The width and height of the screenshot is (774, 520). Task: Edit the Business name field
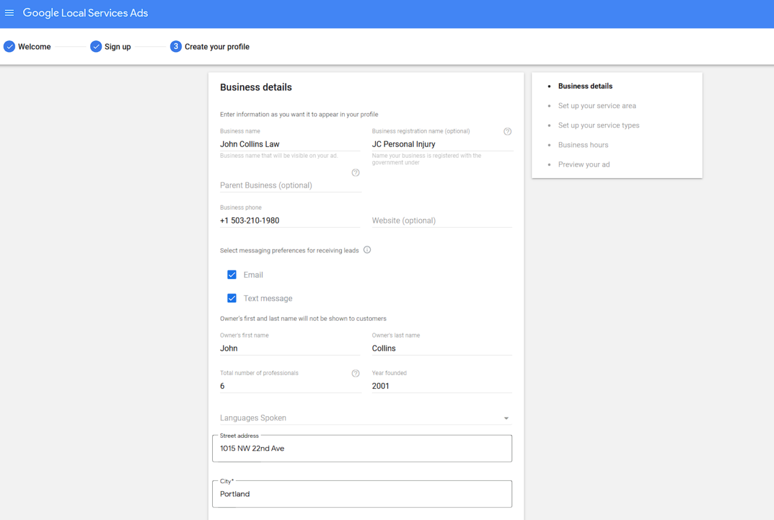tap(290, 144)
